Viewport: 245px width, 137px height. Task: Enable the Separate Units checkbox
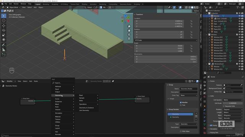coord(224,106)
